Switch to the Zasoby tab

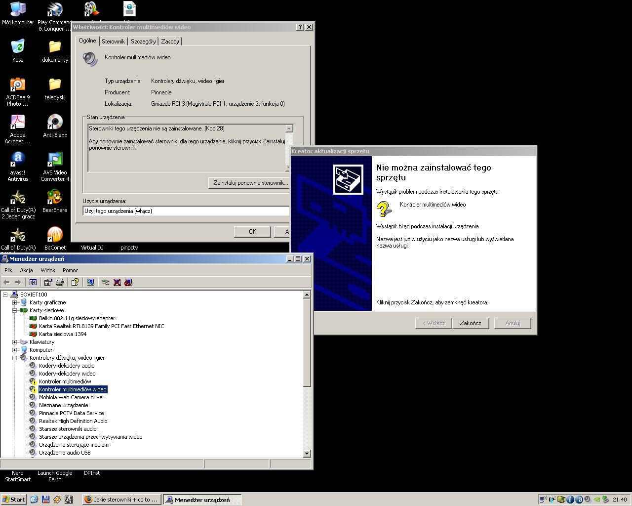170,42
